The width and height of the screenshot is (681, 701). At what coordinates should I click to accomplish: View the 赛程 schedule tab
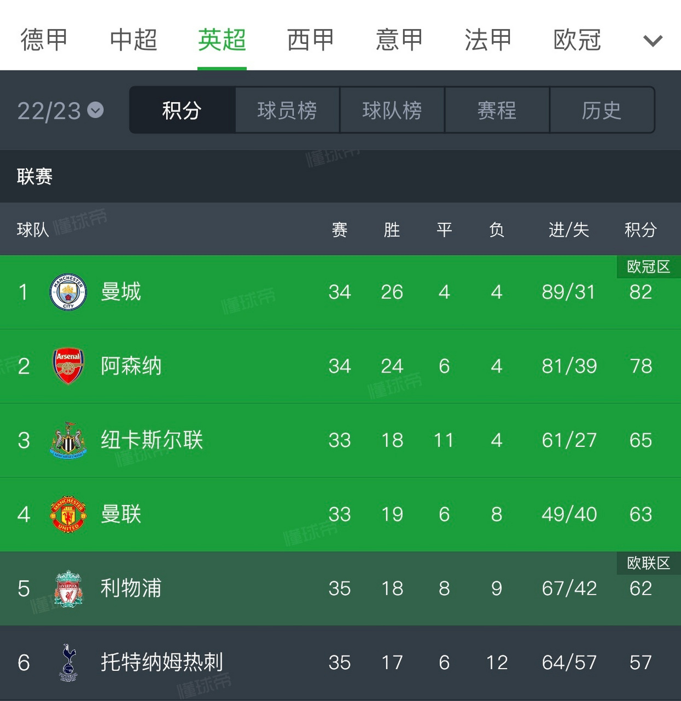click(x=497, y=110)
